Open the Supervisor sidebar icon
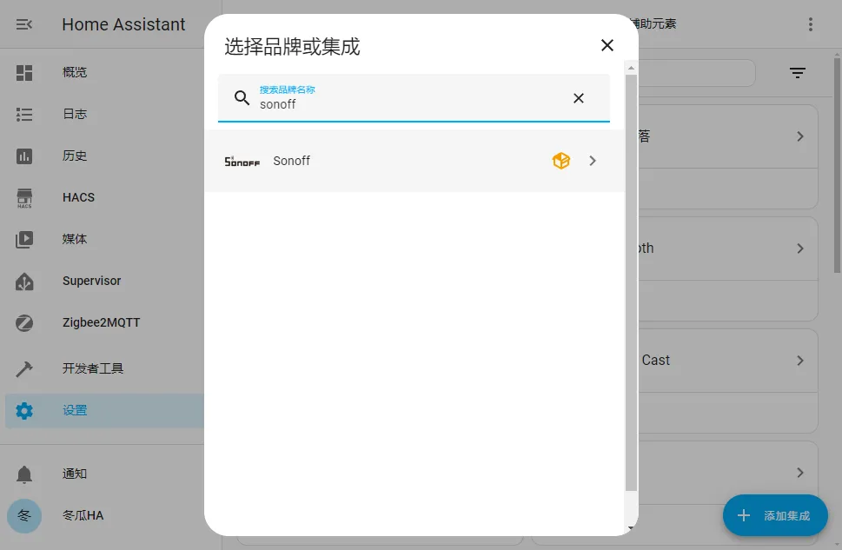Viewport: 842px width, 550px height. pyautogui.click(x=24, y=282)
